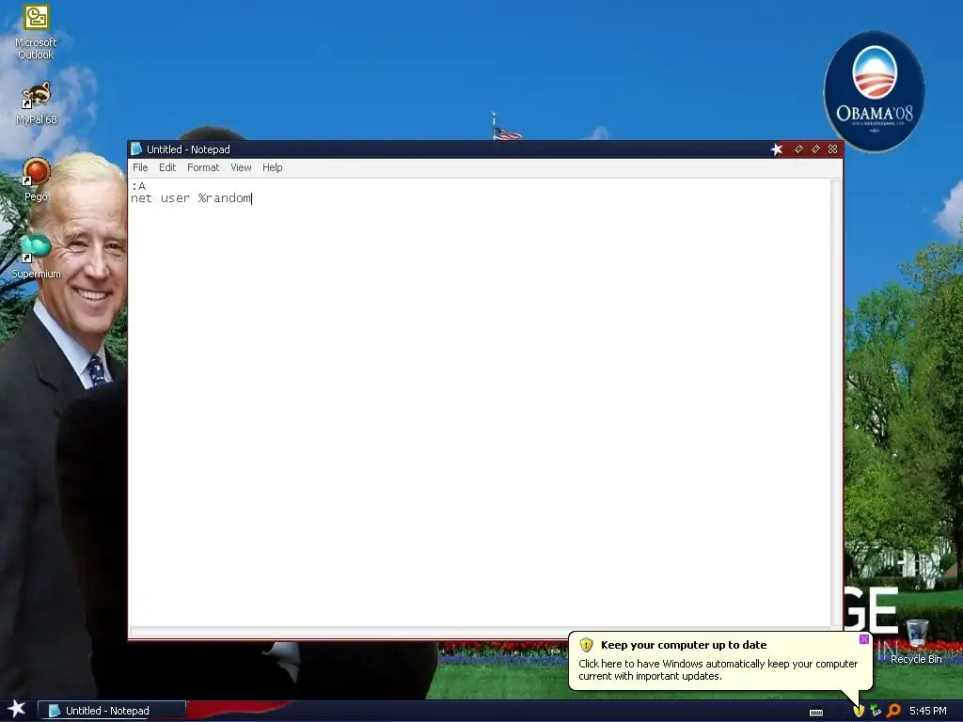
Task: Click the 'Keep your computer up to date' balloon text
Action: (684, 645)
